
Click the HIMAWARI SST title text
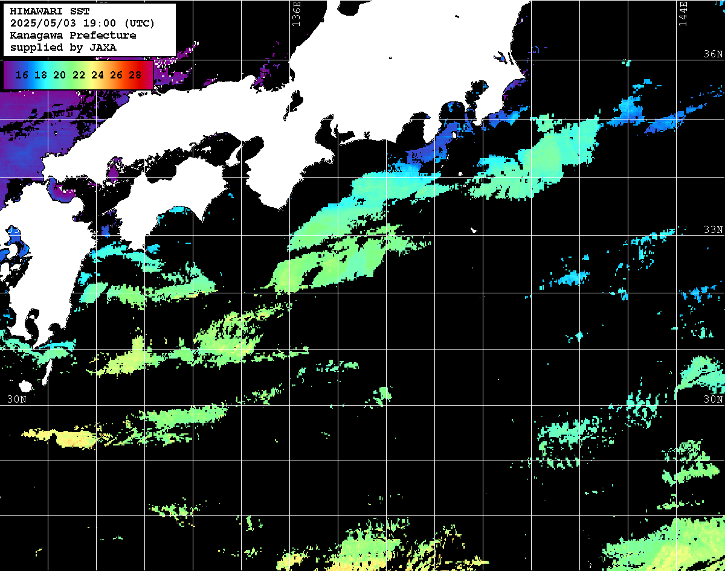click(50, 11)
